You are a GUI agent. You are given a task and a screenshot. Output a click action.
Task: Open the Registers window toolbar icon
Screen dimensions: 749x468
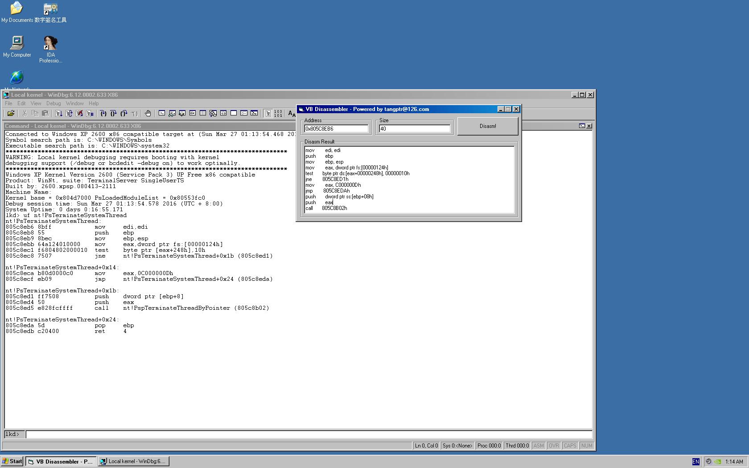click(193, 113)
